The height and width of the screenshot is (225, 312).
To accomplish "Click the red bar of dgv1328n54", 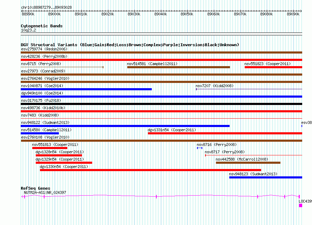I will pyautogui.click(x=59, y=155).
